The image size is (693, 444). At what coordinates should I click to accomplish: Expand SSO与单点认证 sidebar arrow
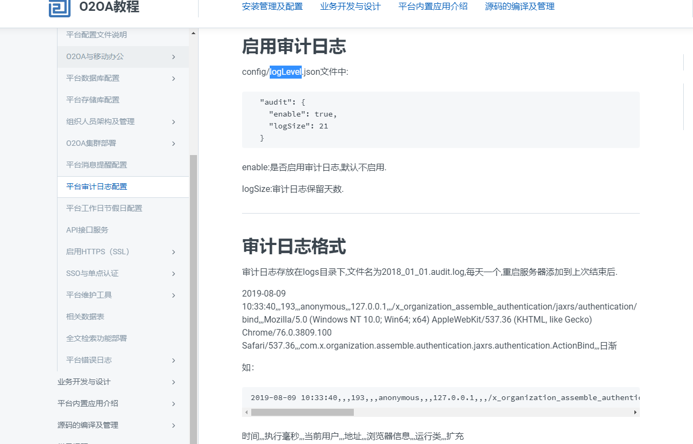[x=173, y=274]
